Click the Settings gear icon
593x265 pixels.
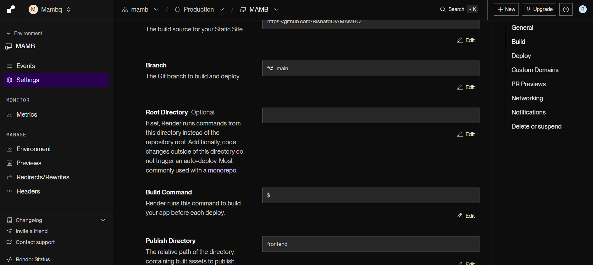(9, 80)
